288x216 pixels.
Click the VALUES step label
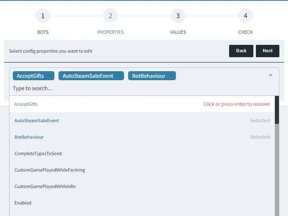point(178,32)
